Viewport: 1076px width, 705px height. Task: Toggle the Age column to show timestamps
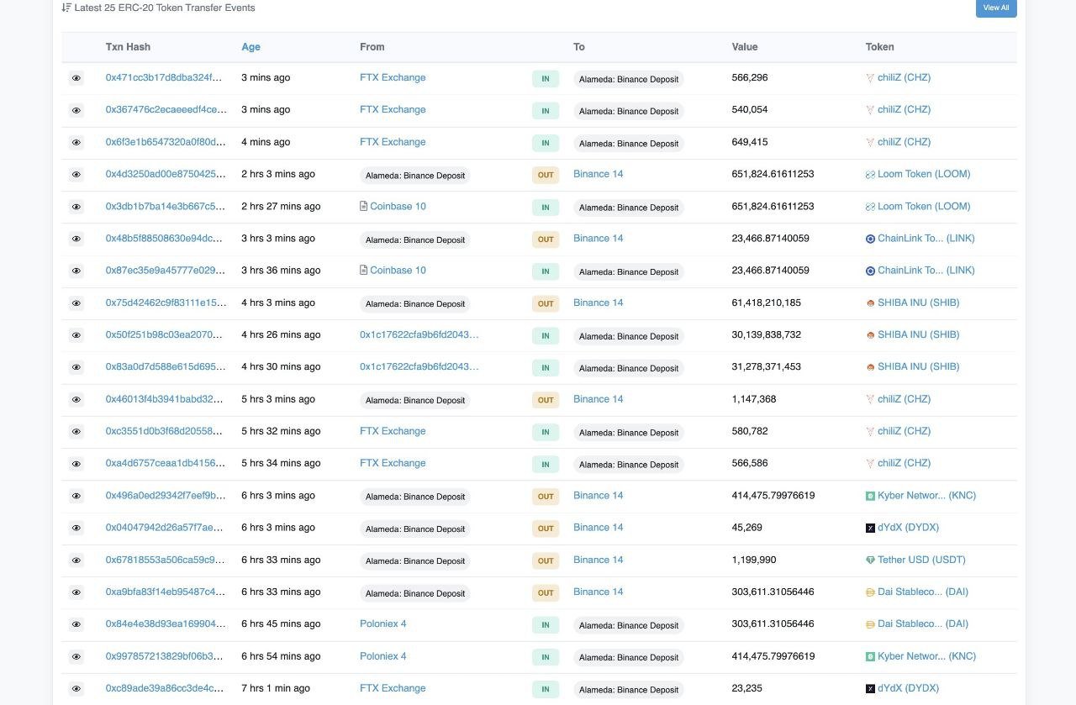[x=251, y=46]
